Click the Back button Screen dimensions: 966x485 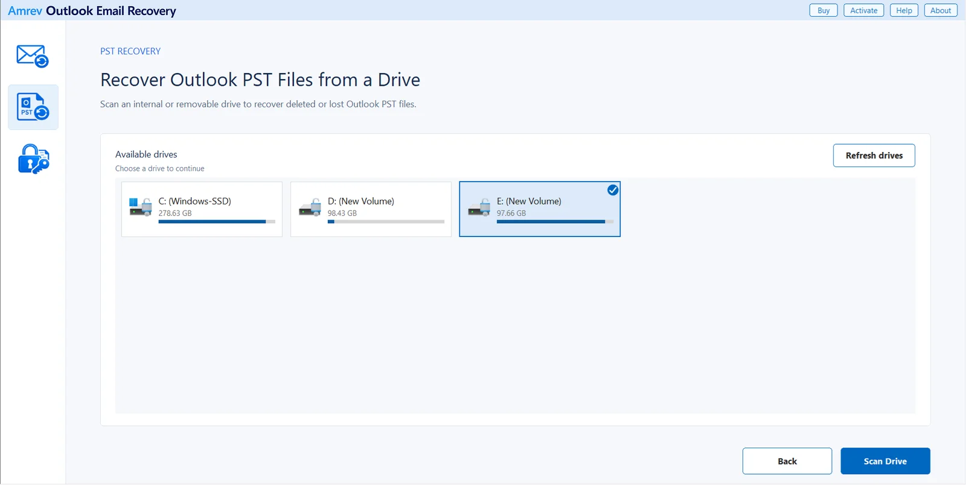787,461
